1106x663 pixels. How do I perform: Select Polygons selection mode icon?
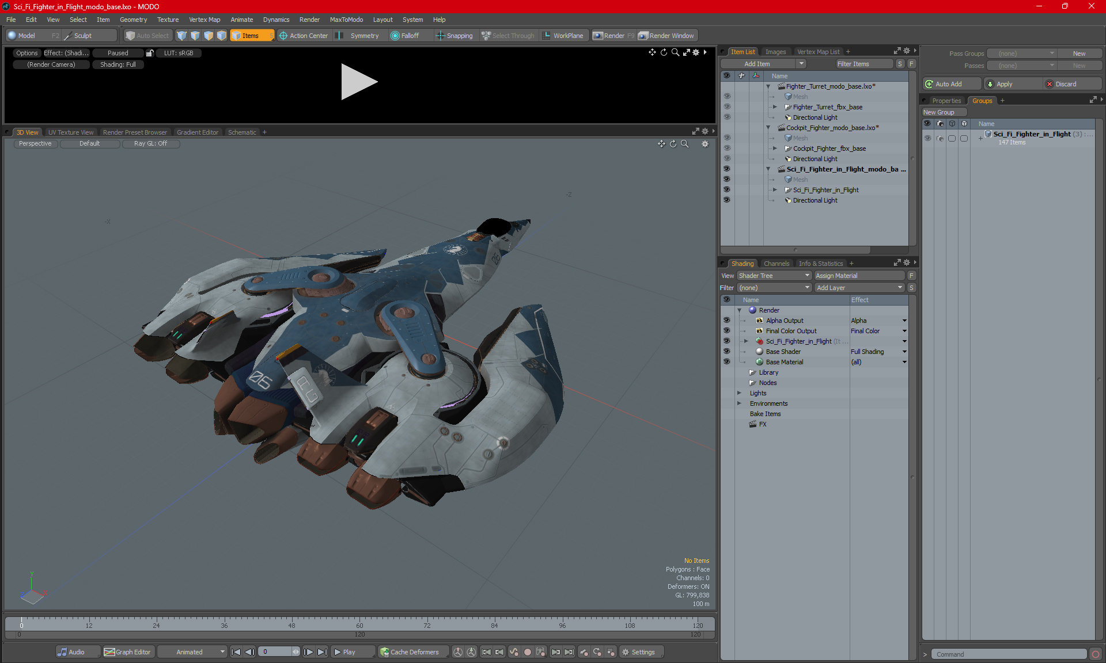209,36
